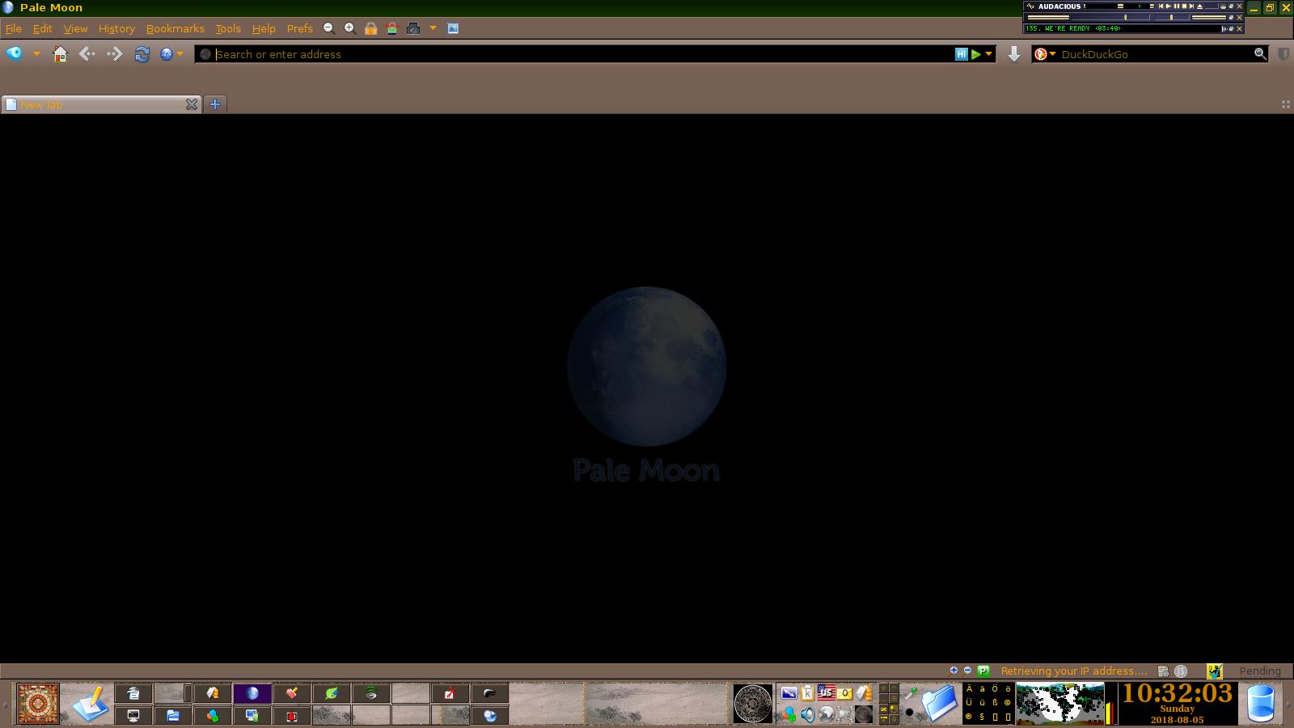The width and height of the screenshot is (1294, 728).
Task: Click the Pending status text
Action: coord(1260,671)
